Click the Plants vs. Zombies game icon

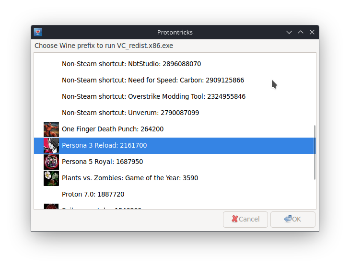[51, 178]
